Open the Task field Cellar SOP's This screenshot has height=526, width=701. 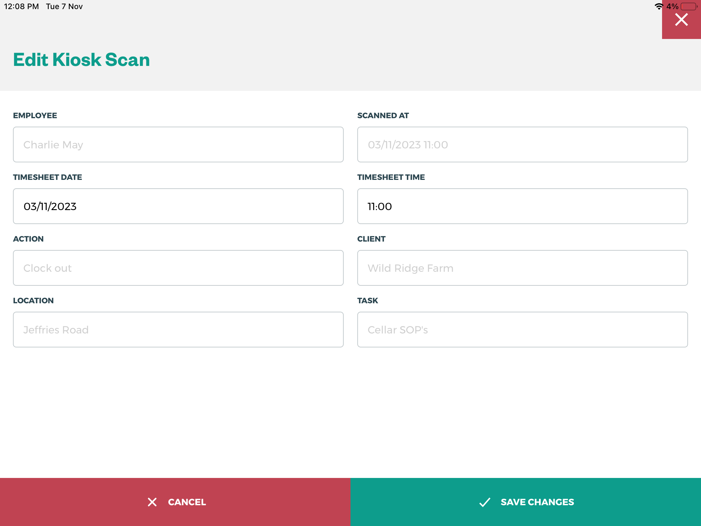[522, 330]
